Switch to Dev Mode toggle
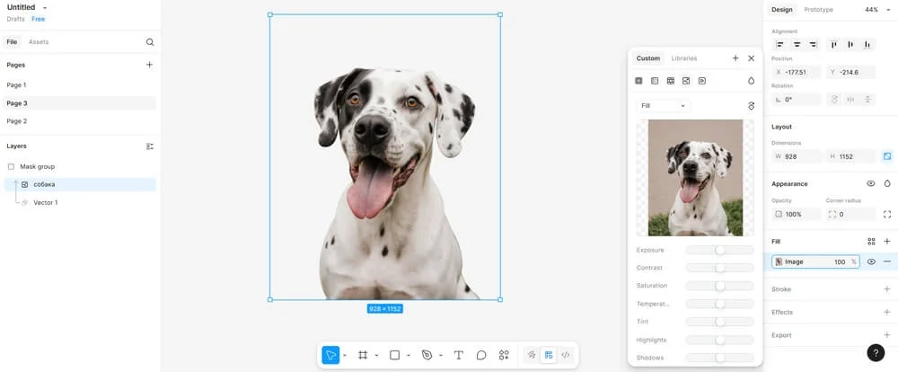The image size is (898, 372). (566, 355)
